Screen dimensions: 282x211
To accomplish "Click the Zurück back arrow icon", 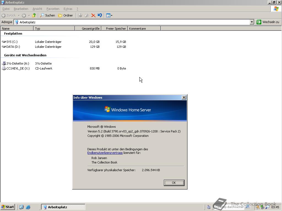I will 3,15.
